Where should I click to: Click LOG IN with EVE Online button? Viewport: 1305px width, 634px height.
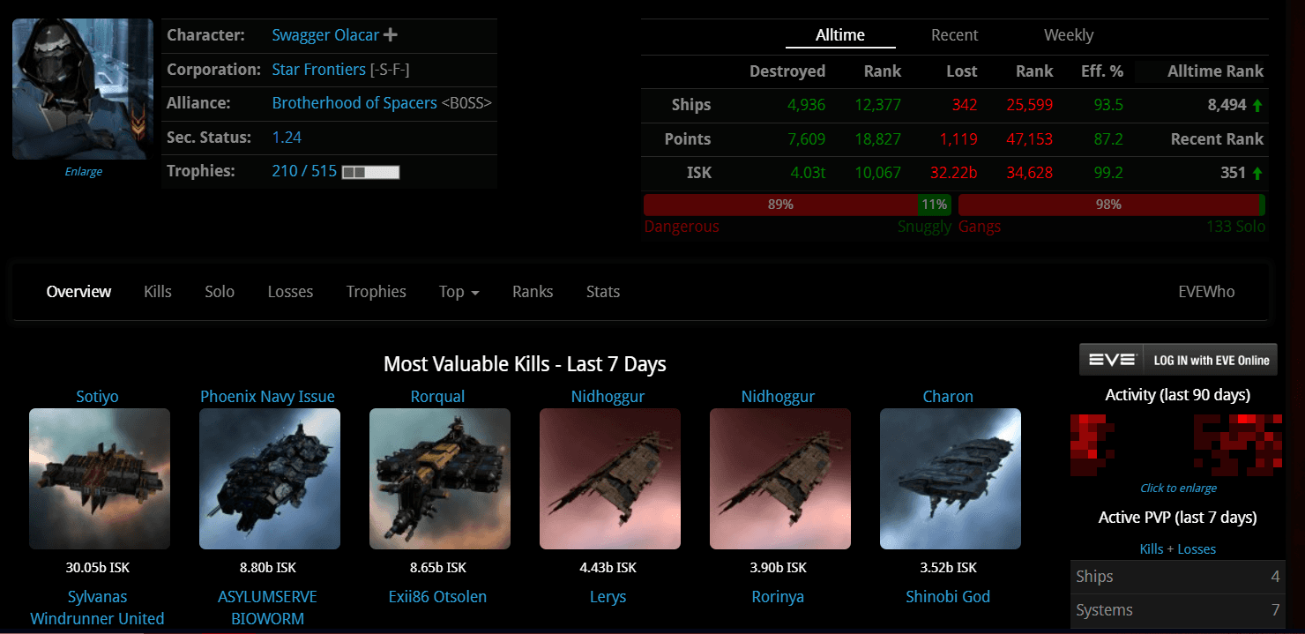[x=1178, y=360]
